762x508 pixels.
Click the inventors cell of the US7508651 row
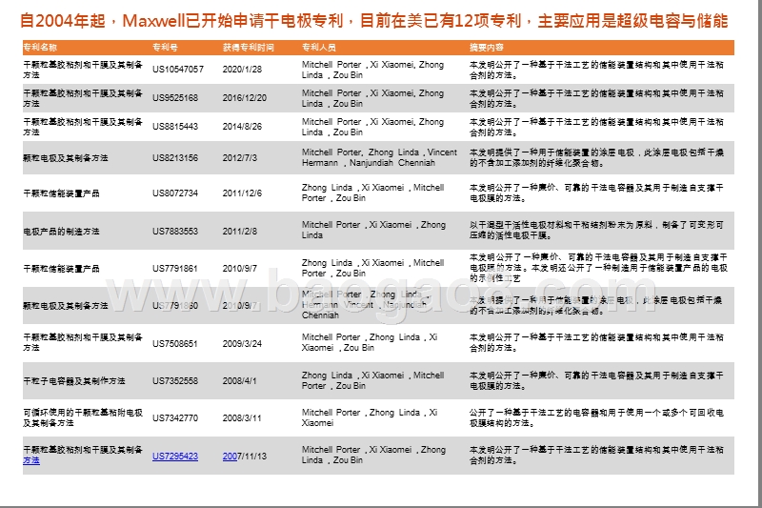coord(370,342)
